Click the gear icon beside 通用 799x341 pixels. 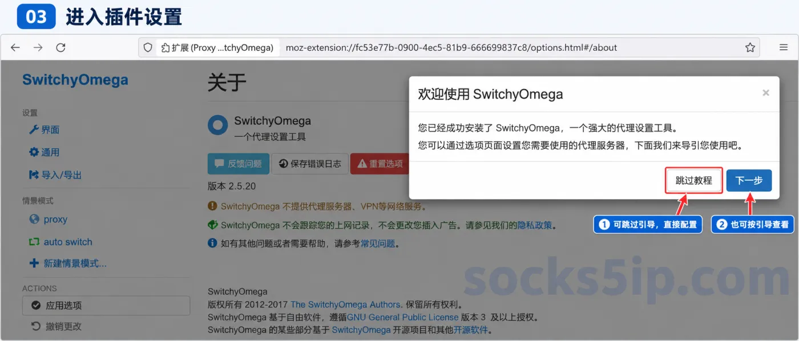pyautogui.click(x=34, y=152)
